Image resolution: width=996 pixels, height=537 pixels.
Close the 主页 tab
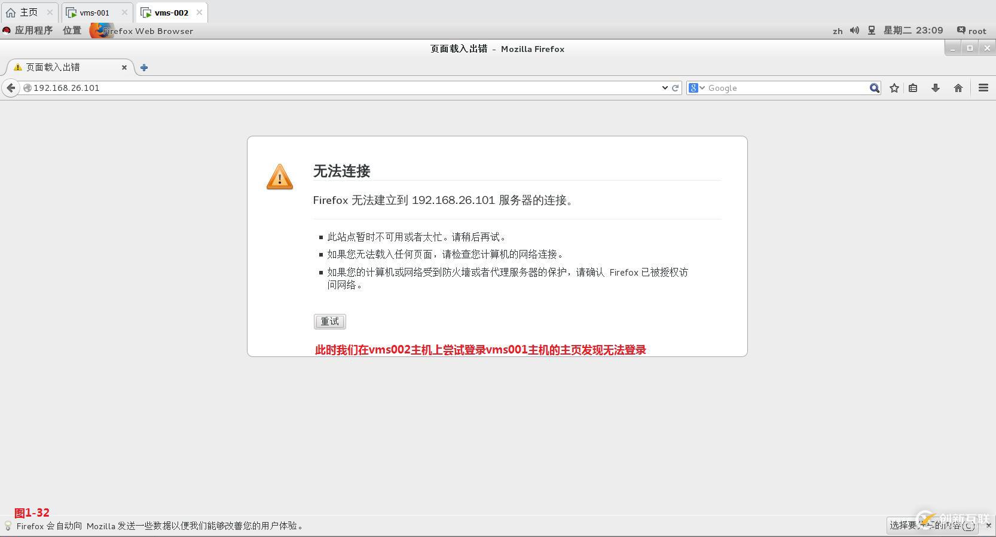pyautogui.click(x=50, y=12)
